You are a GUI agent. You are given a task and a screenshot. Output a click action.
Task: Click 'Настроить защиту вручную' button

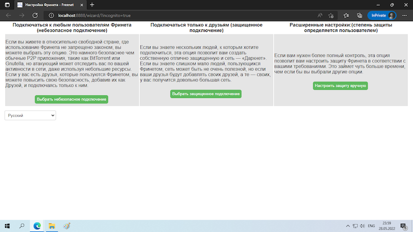pyautogui.click(x=340, y=86)
